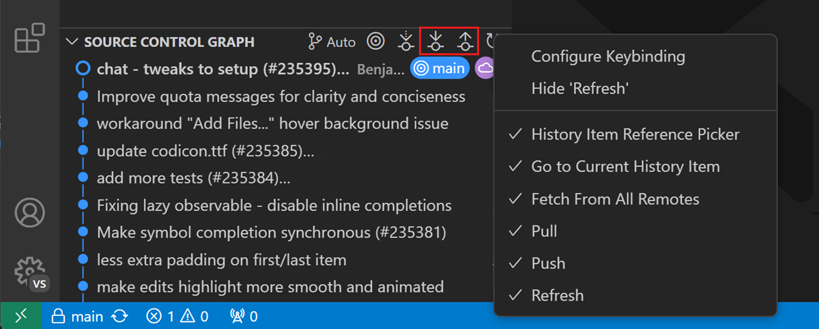The image size is (819, 329).
Task: Choose Hide 'Refresh' menu option
Action: point(579,88)
